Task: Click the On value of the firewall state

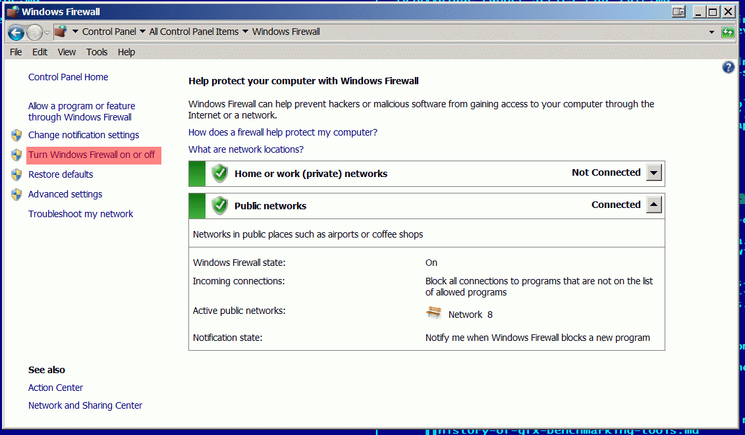Action: (x=431, y=263)
